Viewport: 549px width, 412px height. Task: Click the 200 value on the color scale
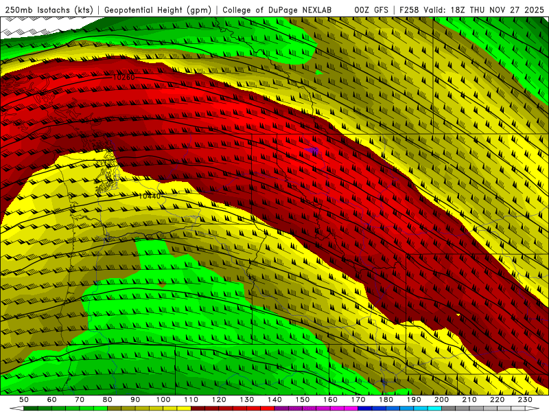pyautogui.click(x=441, y=400)
